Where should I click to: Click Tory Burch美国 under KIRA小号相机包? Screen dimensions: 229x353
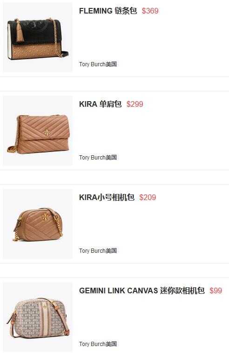98,250
